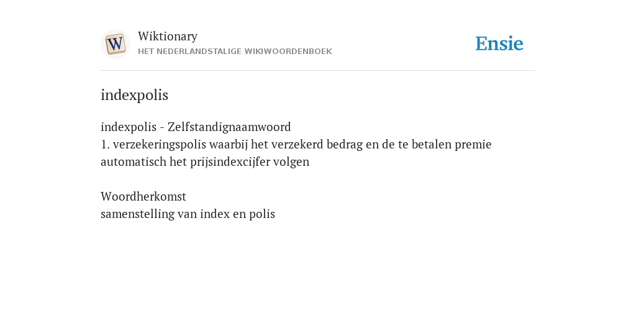Click the word 'premie' in the definition
This screenshot has width=636, height=318.
coord(473,144)
